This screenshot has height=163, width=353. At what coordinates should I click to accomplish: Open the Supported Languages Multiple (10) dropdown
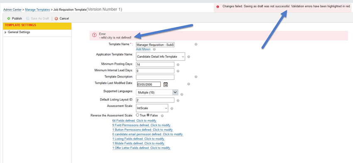tap(157, 92)
